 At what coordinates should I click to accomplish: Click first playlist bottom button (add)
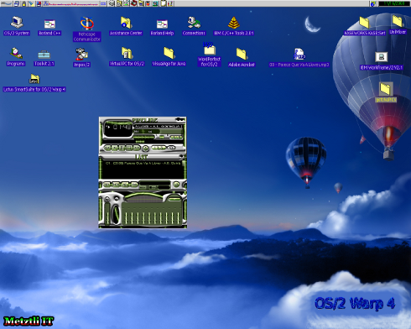click(x=107, y=185)
